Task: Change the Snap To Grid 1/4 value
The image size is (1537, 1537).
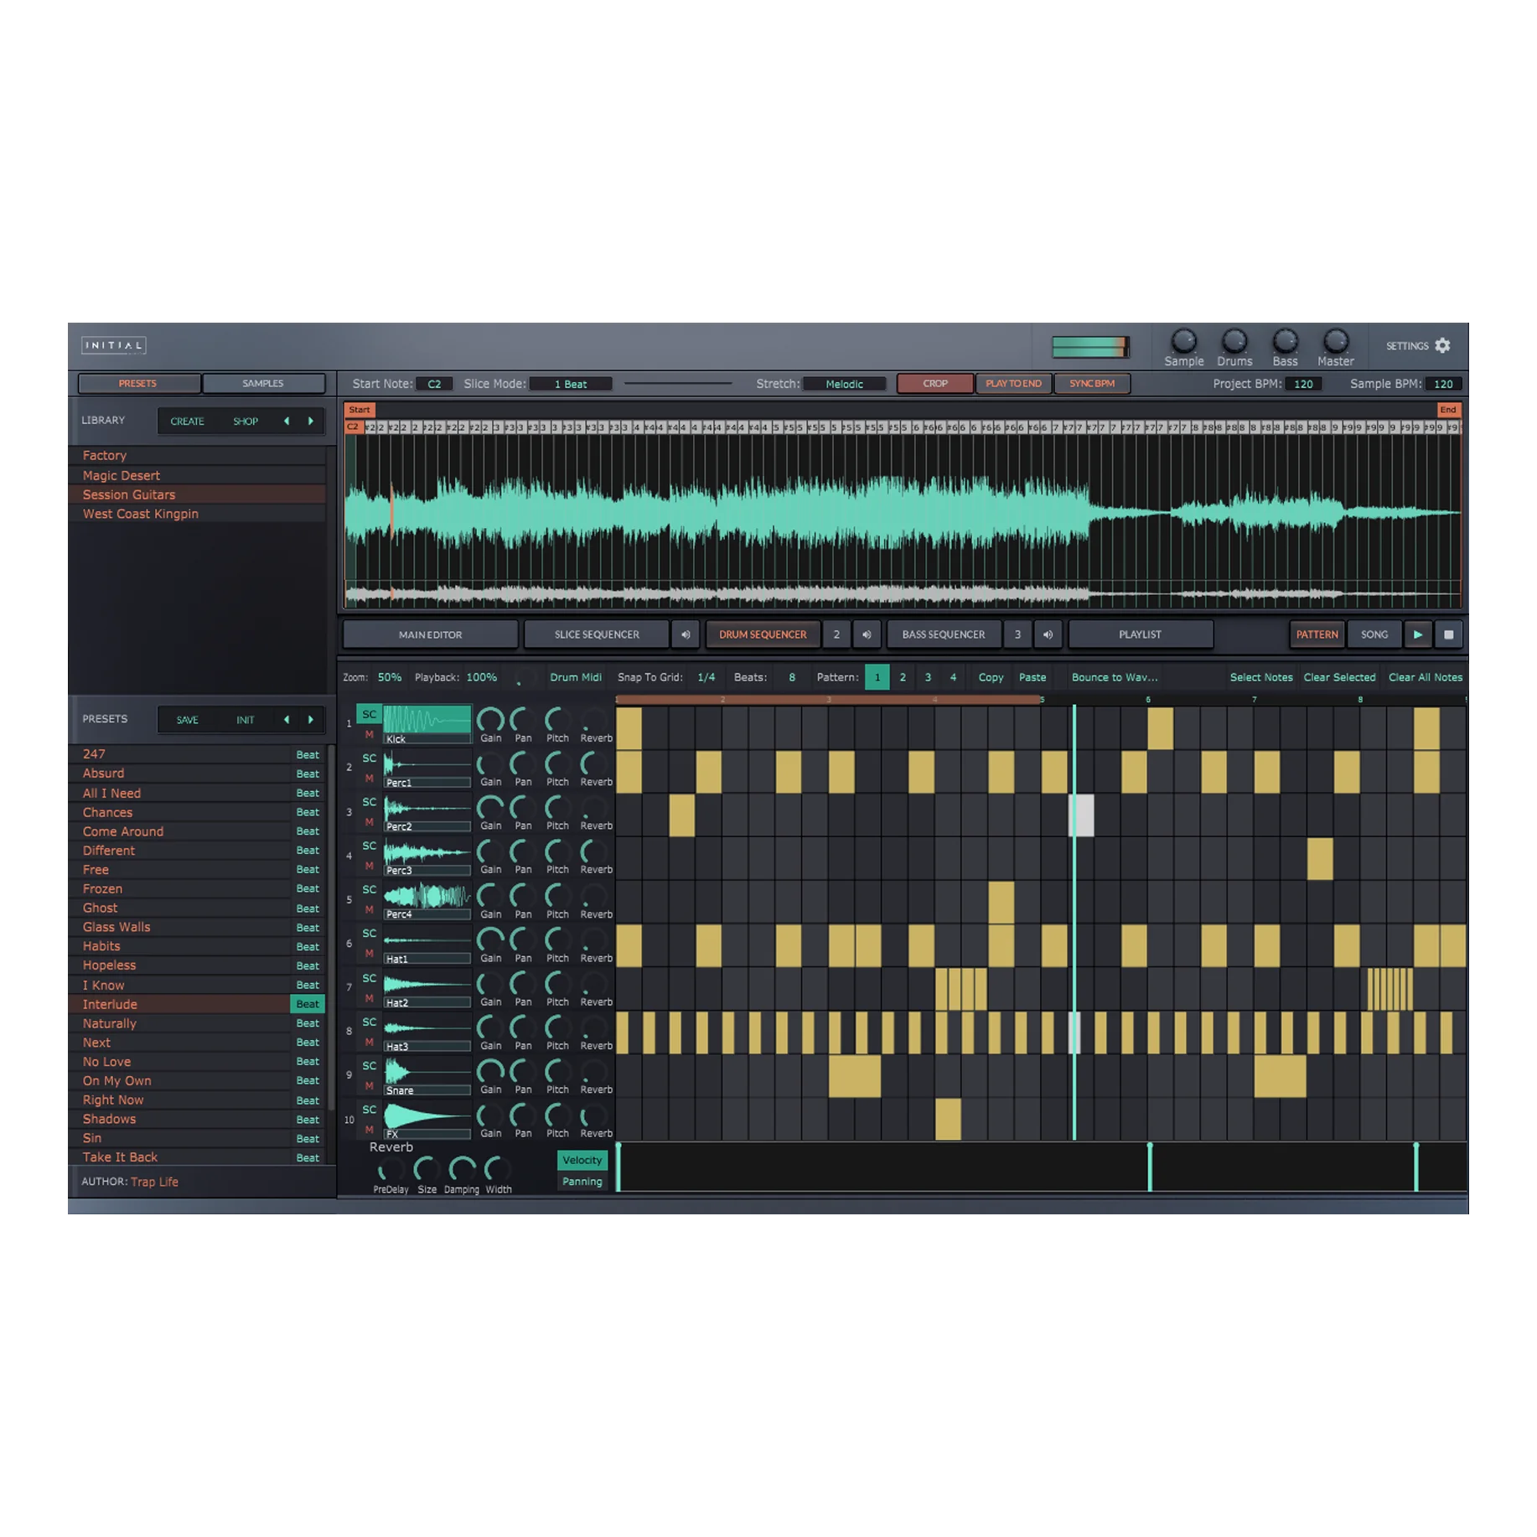Action: 706,677
